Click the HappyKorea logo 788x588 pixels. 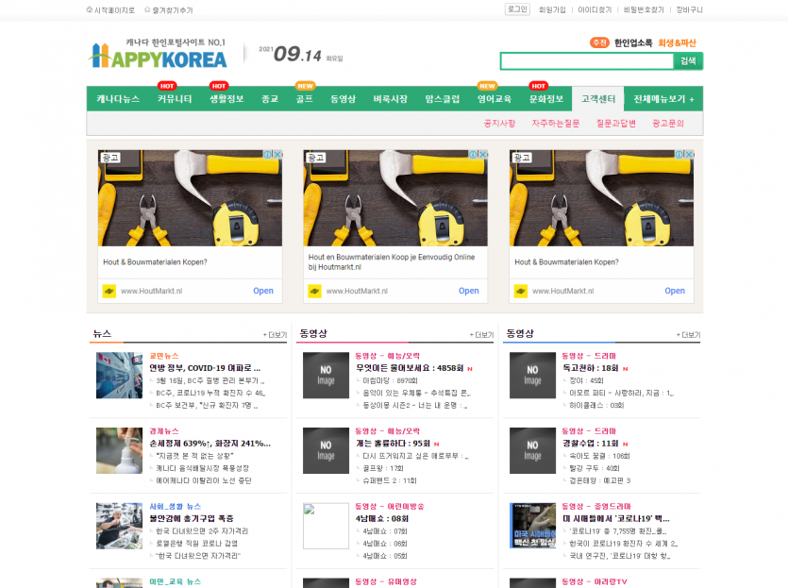158,55
